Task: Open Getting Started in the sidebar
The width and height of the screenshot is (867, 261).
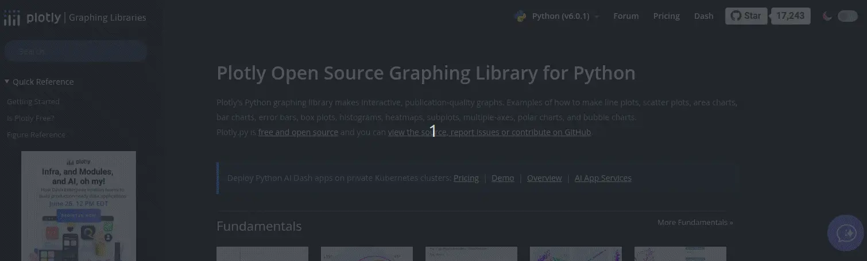Action: pyautogui.click(x=33, y=101)
